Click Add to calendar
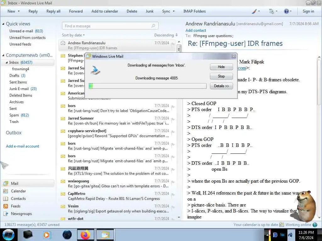Viewport: 322px width, 241px height. [x=105, y=11]
